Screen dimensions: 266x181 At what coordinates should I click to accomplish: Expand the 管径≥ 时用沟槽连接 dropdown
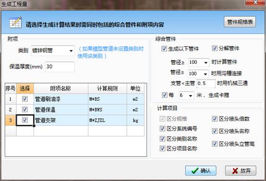point(198,74)
